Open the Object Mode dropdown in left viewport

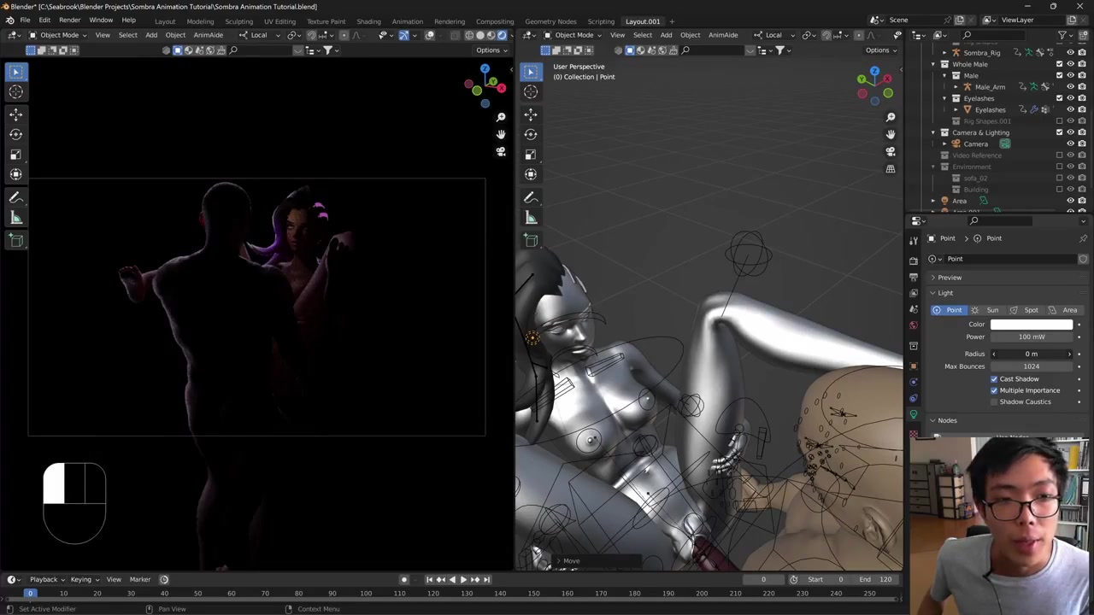pyautogui.click(x=59, y=35)
